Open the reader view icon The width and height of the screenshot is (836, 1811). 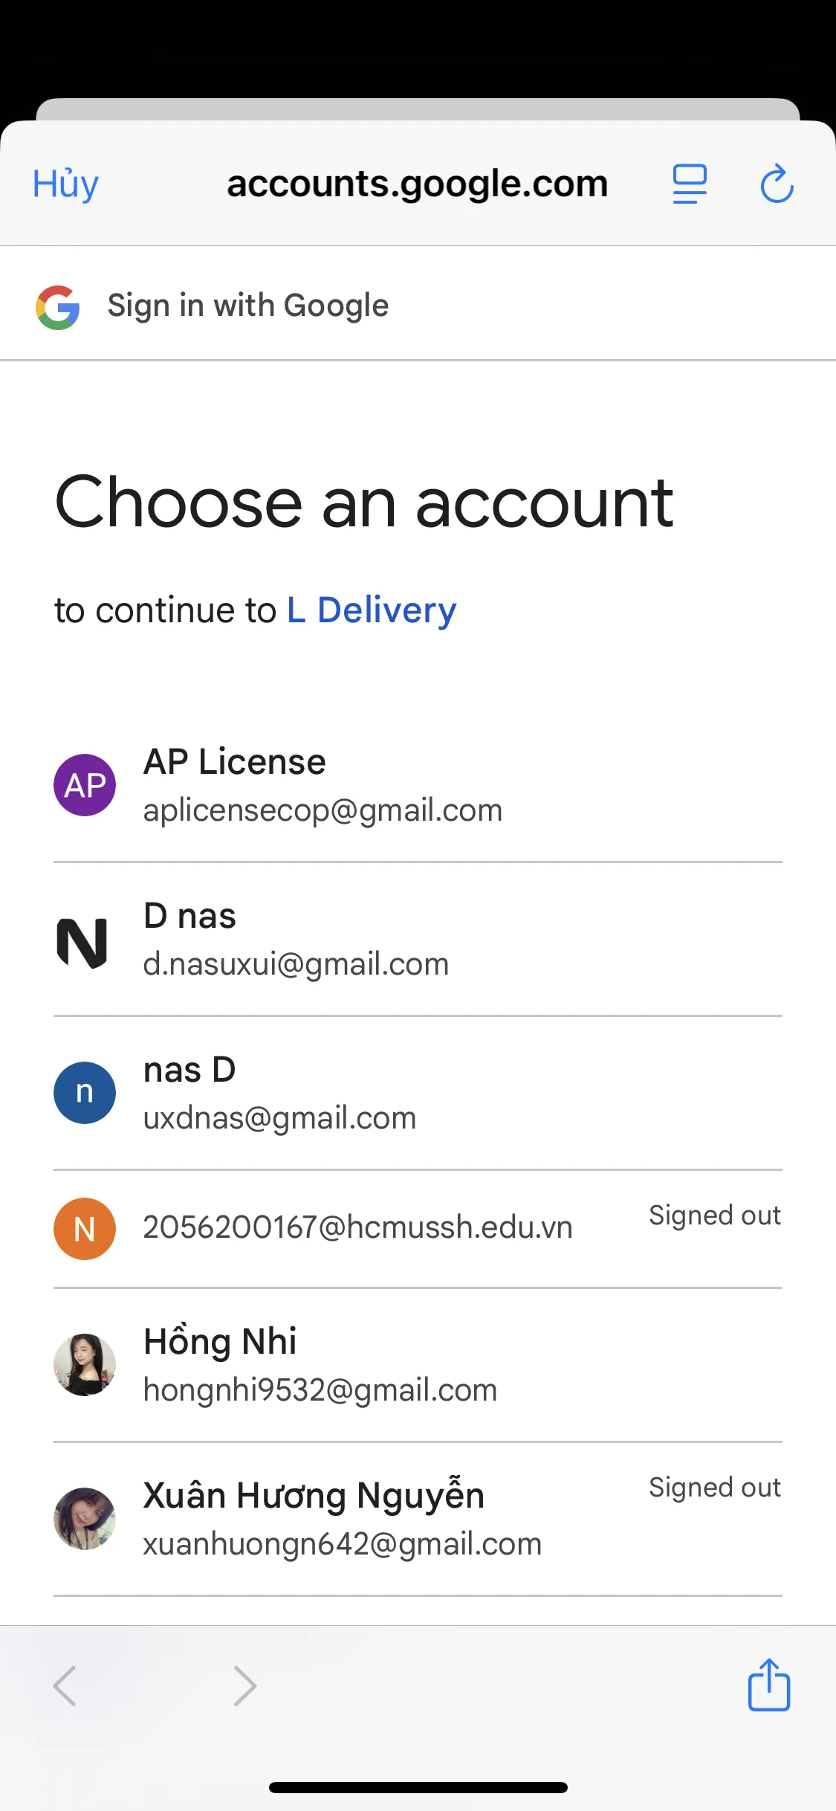690,184
